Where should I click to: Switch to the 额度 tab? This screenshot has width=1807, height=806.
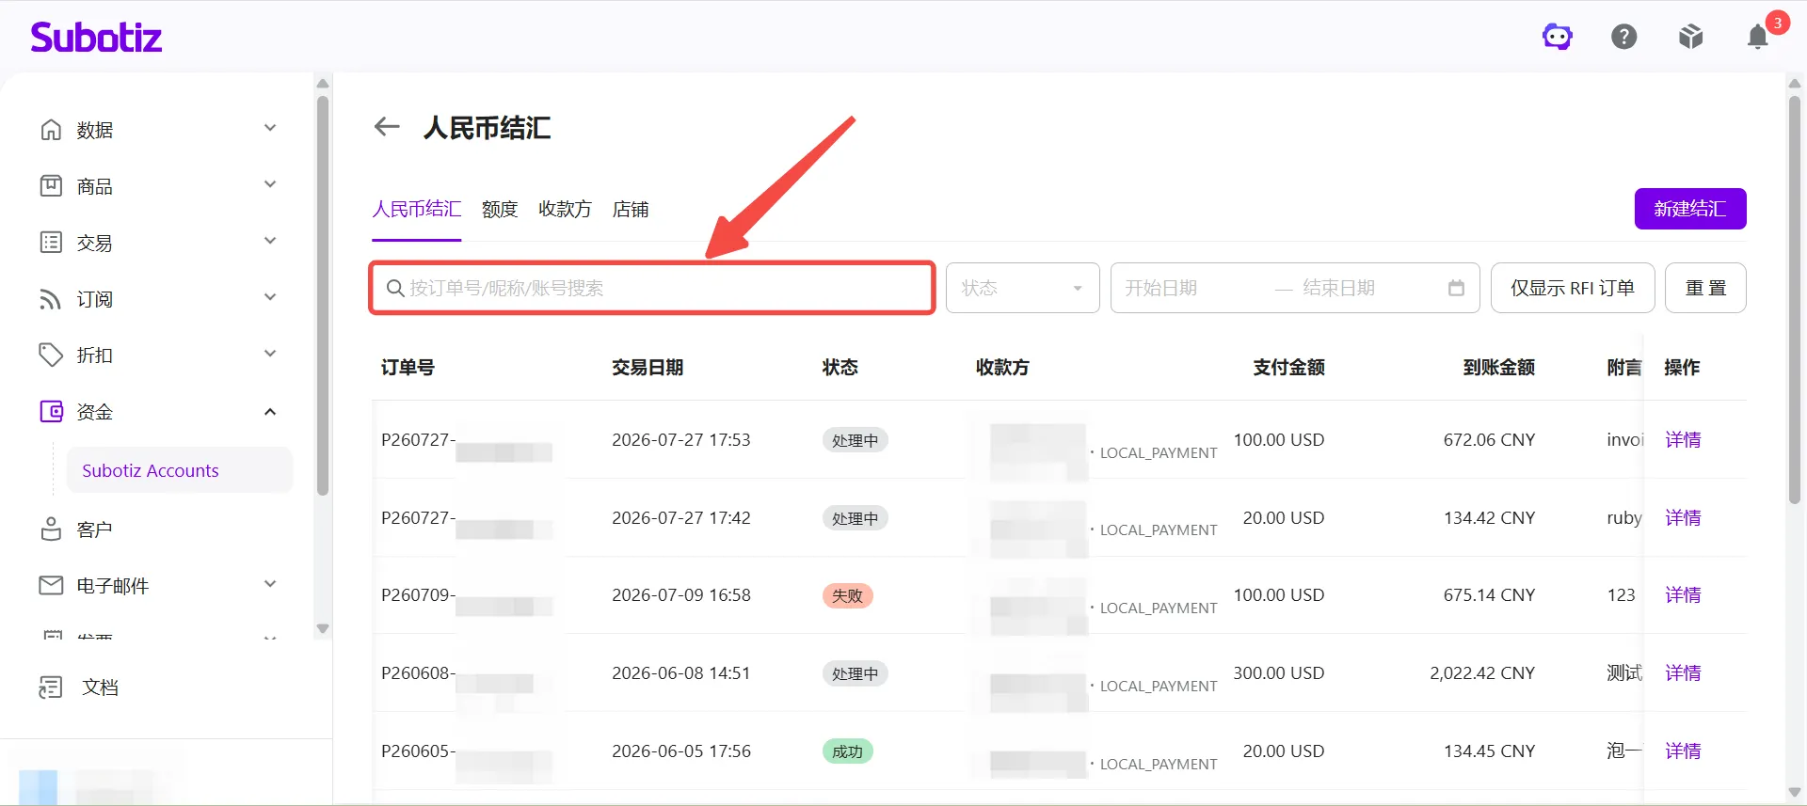pyautogui.click(x=500, y=209)
